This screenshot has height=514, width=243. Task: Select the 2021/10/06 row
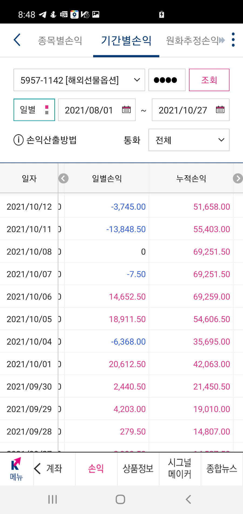(122, 296)
